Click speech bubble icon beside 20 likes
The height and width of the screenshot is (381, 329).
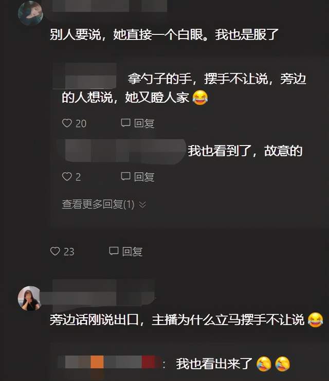click(x=125, y=123)
